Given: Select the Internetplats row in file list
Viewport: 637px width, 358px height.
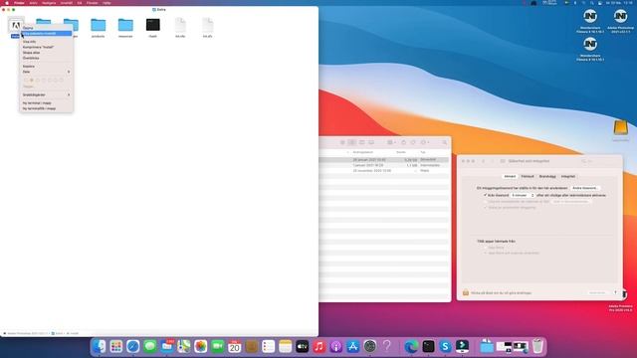Looking at the screenshot, I should (384, 165).
